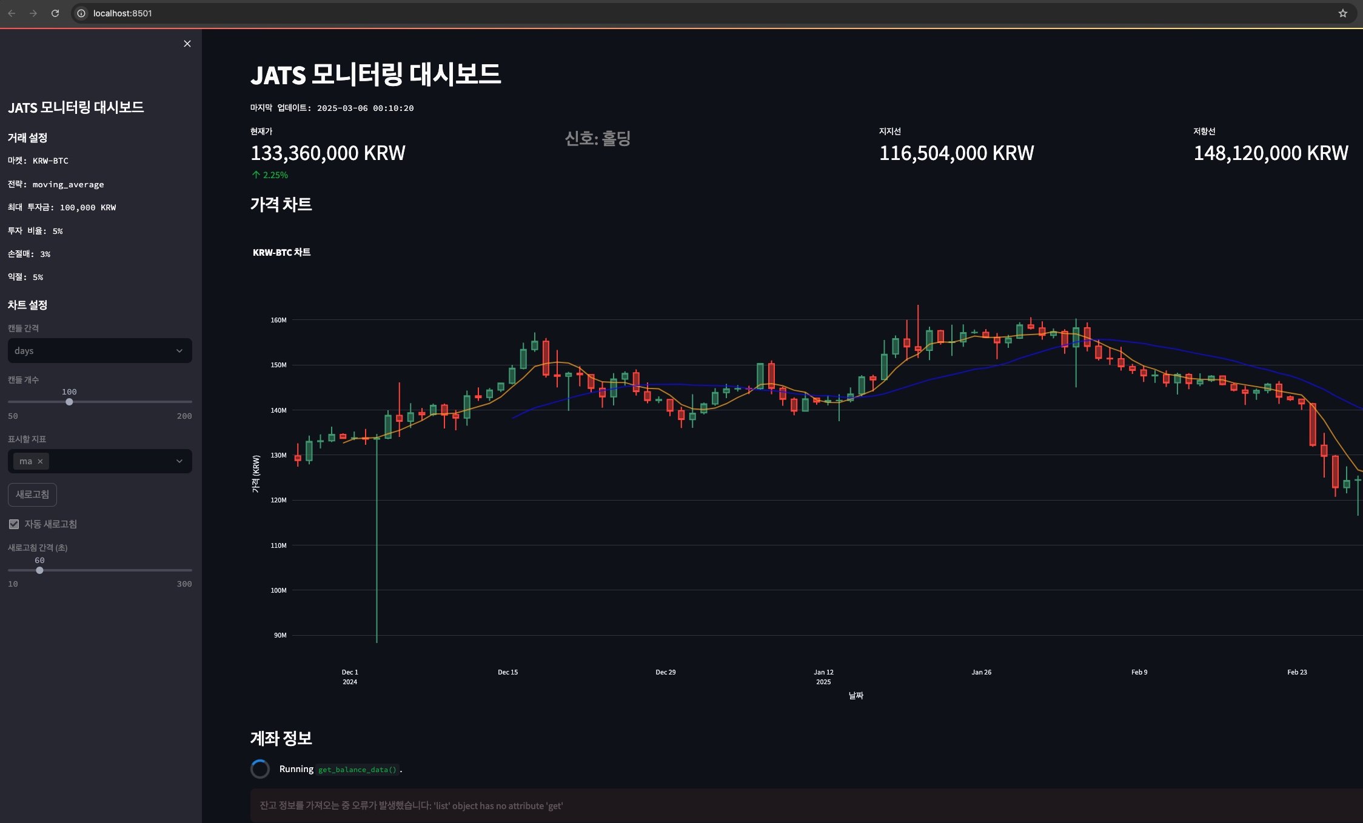Viewport: 1363px width, 823px height.
Task: Click the browser forward arrow
Action: [x=33, y=13]
